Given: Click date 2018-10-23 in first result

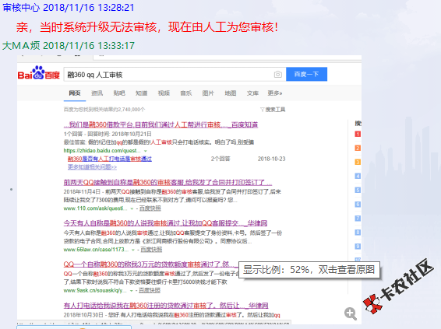Looking at the screenshot, I should tap(271, 159).
